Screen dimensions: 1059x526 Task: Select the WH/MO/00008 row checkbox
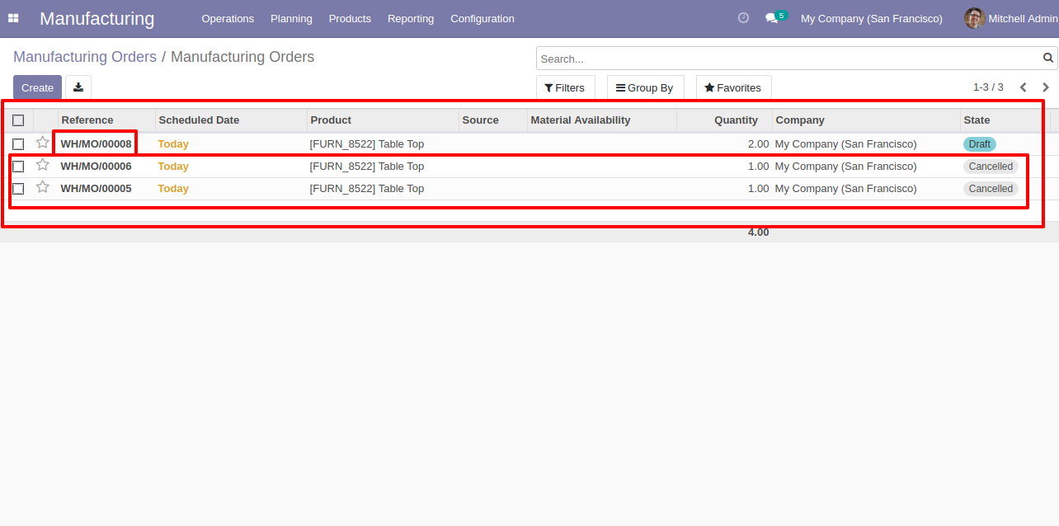(x=18, y=144)
